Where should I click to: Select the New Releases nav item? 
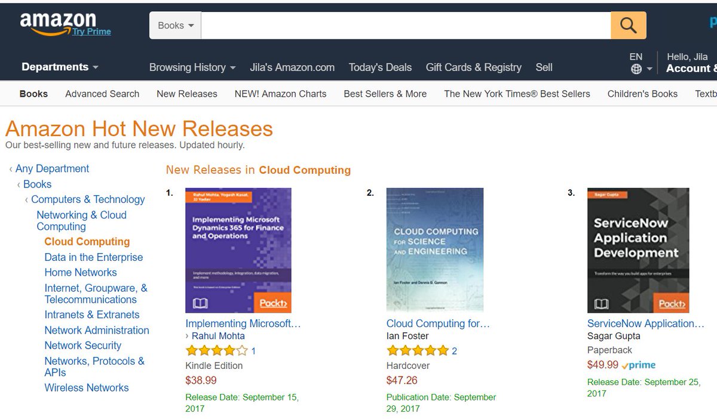(186, 94)
